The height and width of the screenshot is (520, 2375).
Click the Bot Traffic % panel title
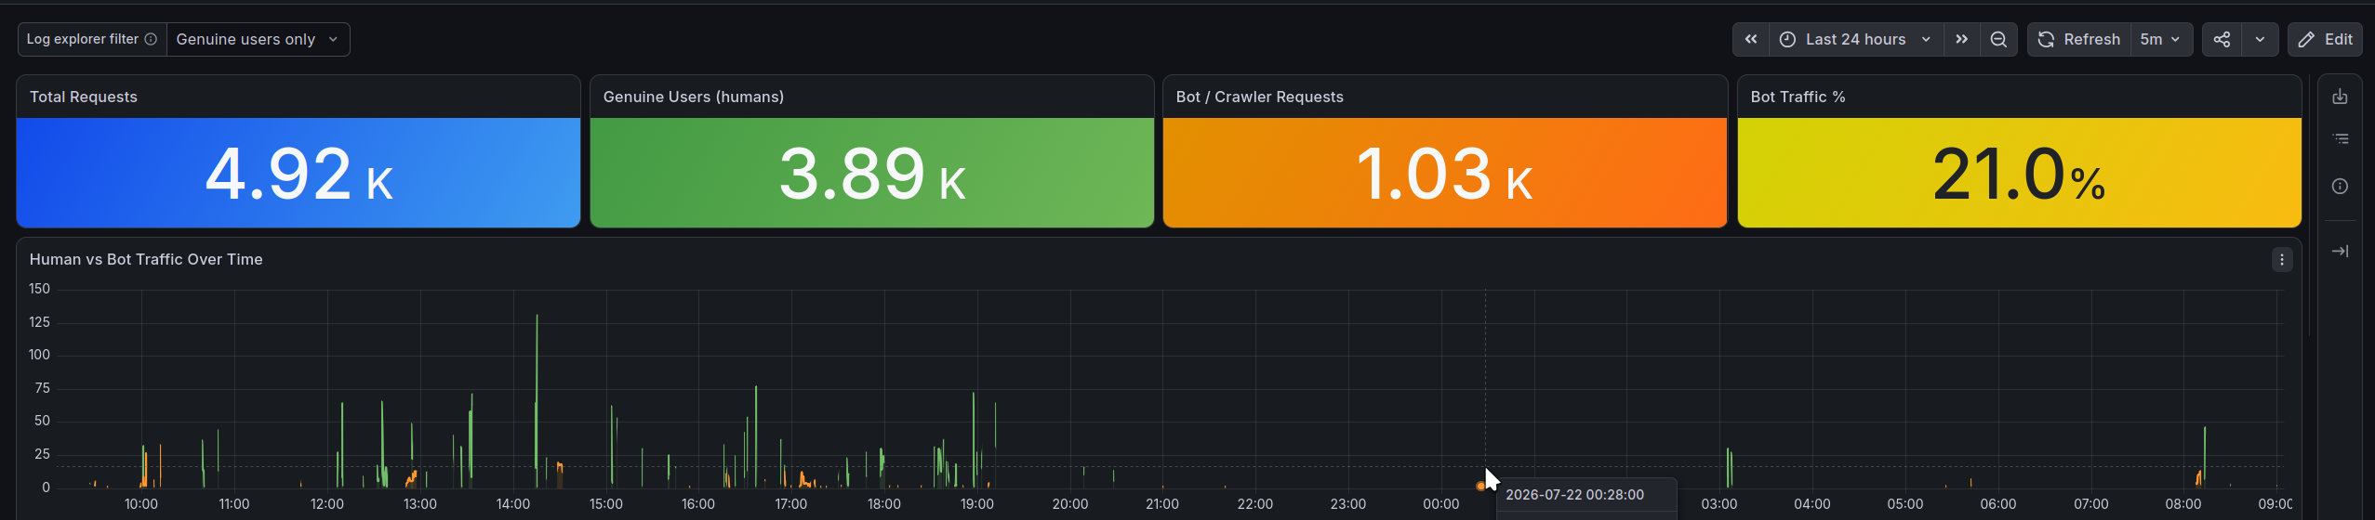point(1798,97)
